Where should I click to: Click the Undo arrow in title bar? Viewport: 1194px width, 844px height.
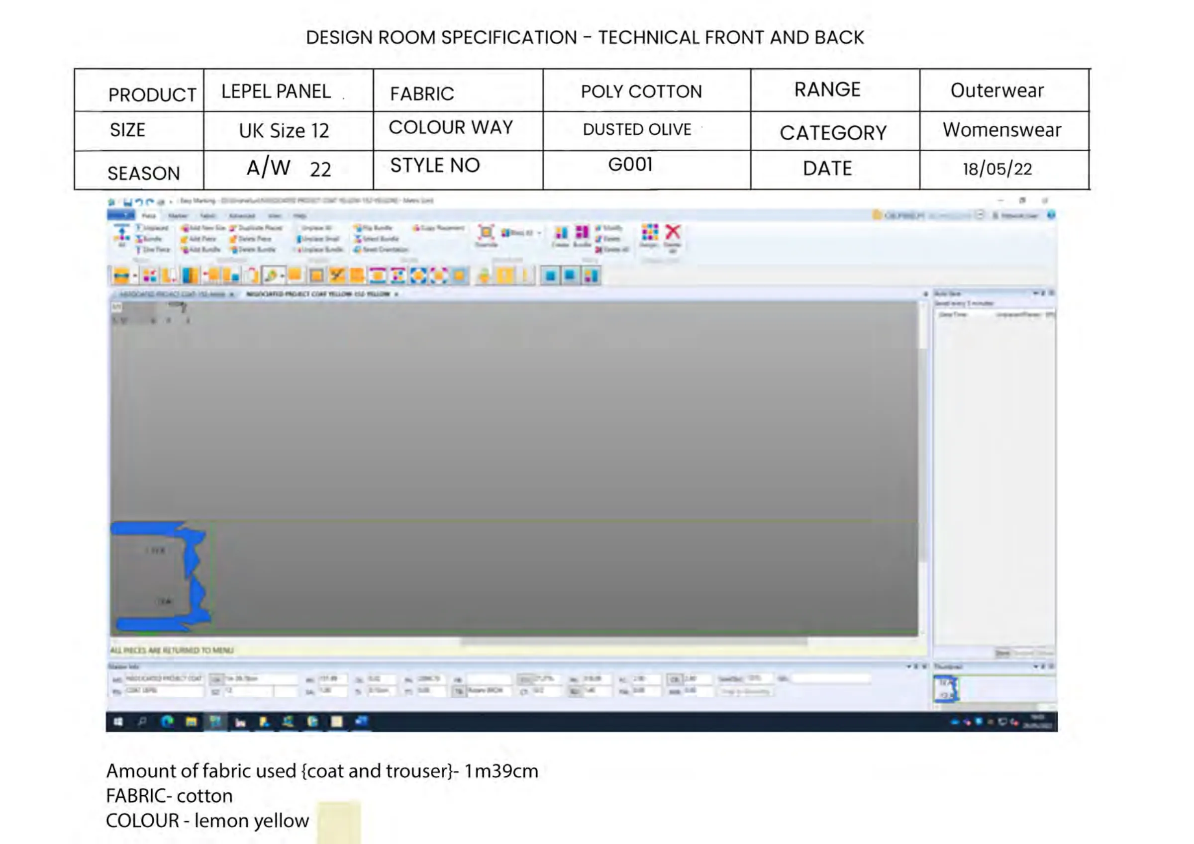[x=139, y=202]
